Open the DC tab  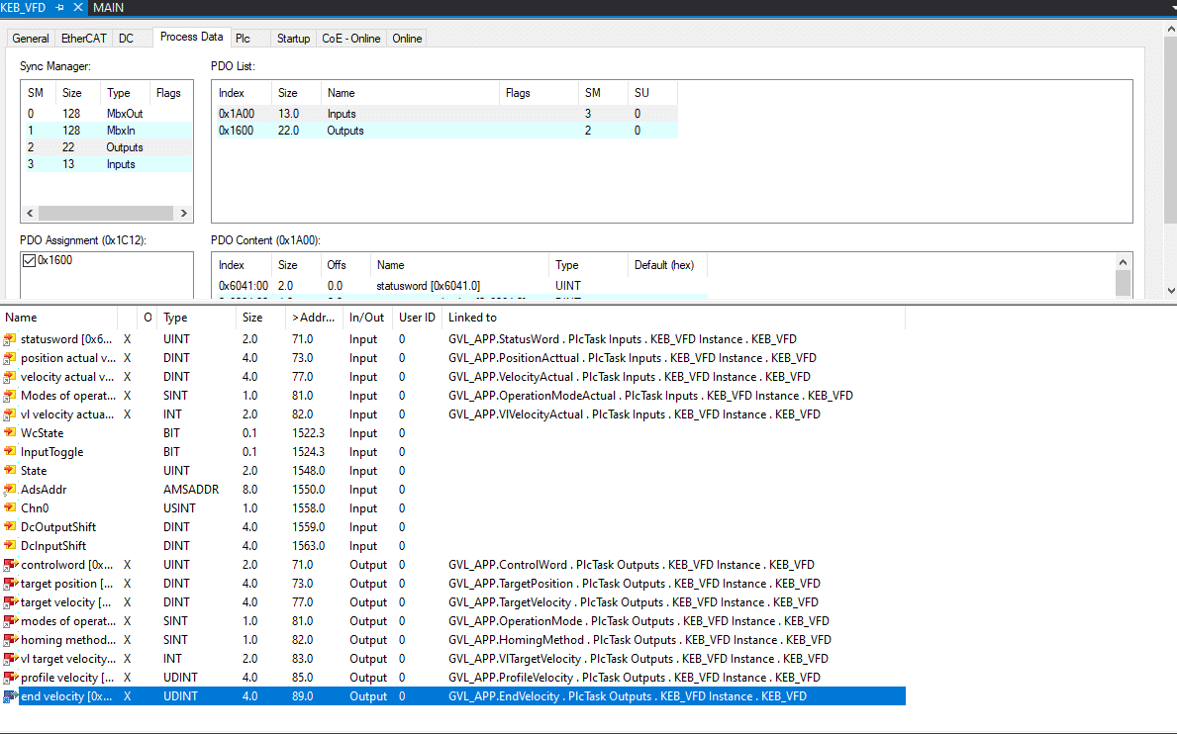point(126,39)
